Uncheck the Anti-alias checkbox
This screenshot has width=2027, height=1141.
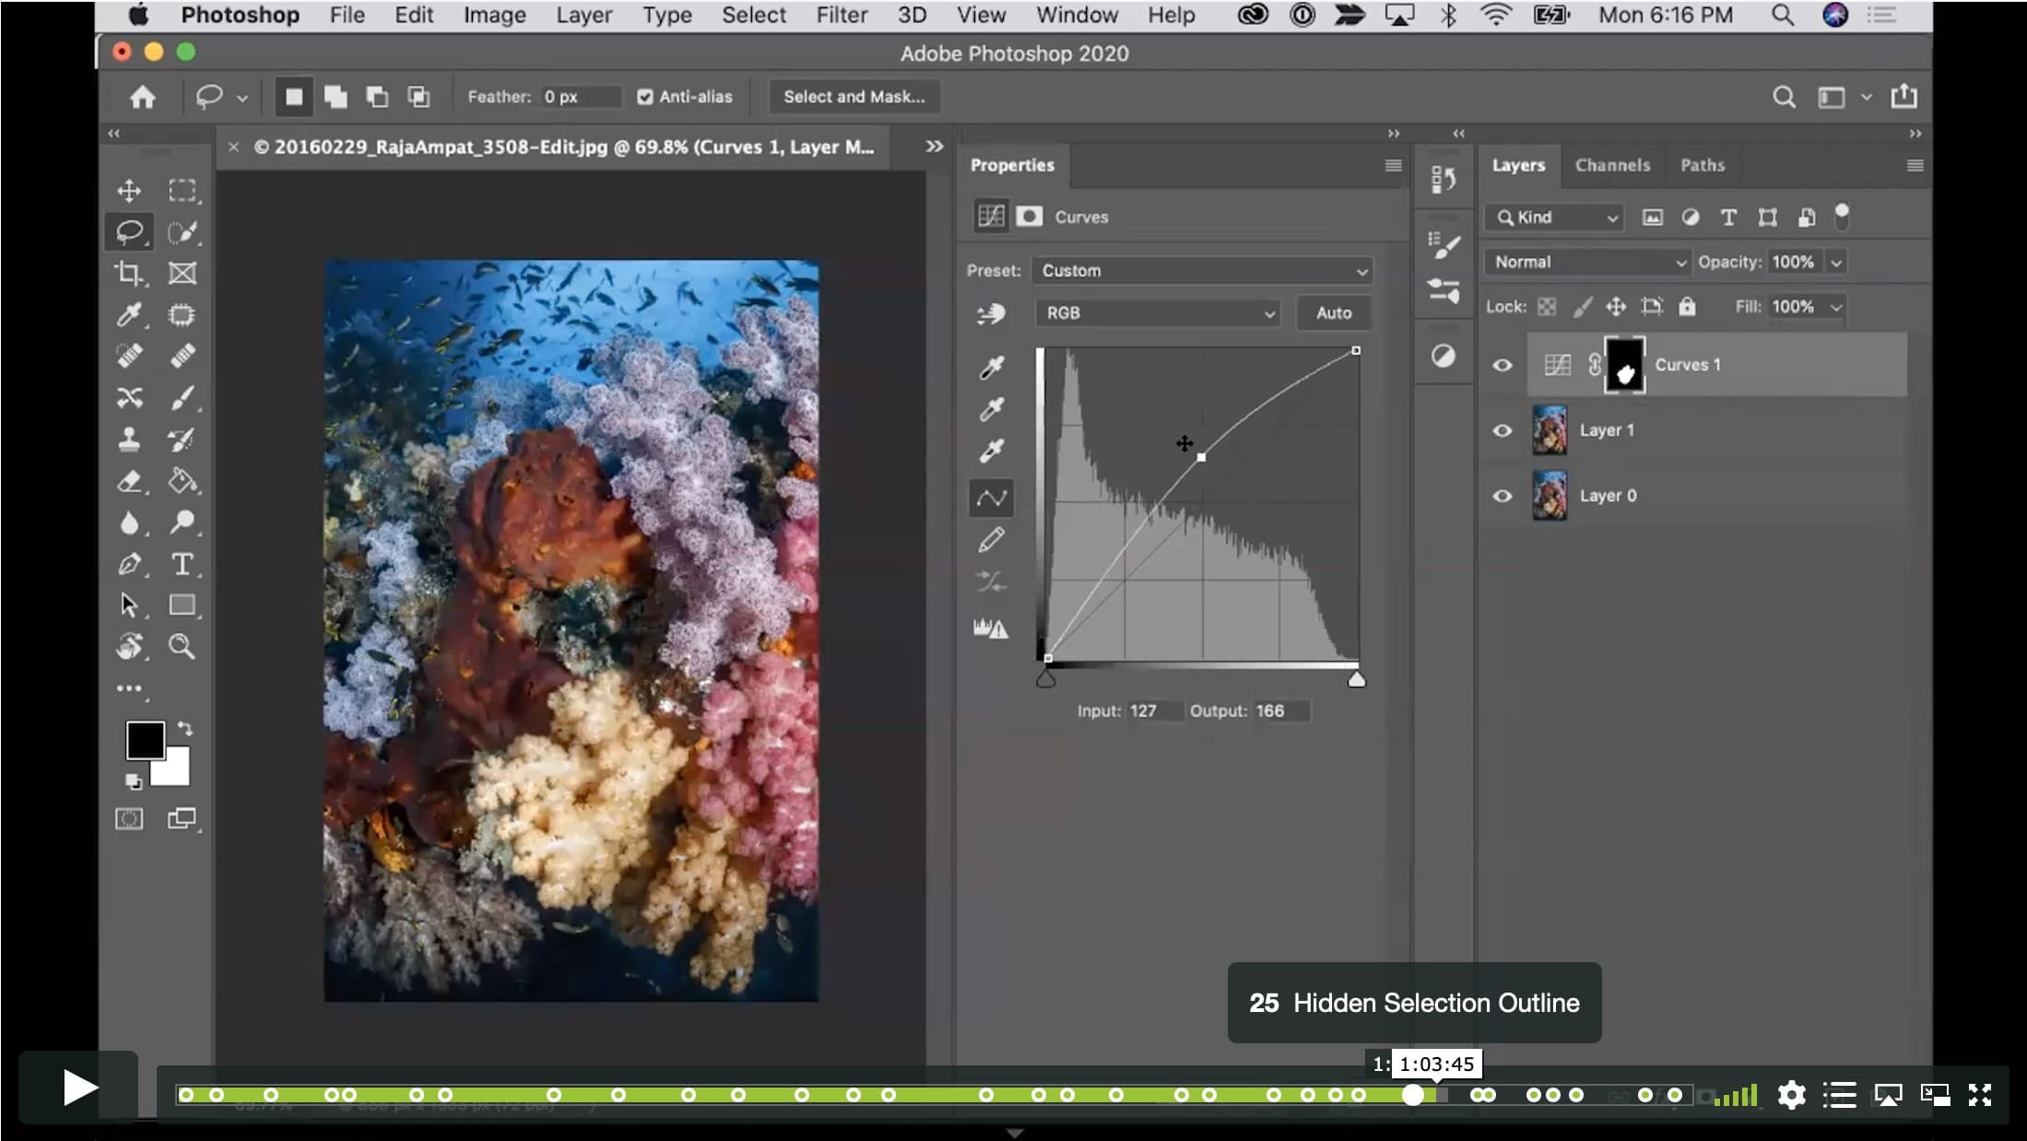645,97
